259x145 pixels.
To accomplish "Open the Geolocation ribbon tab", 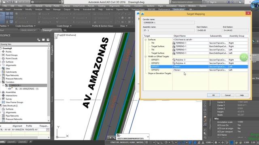I will pos(179,9).
